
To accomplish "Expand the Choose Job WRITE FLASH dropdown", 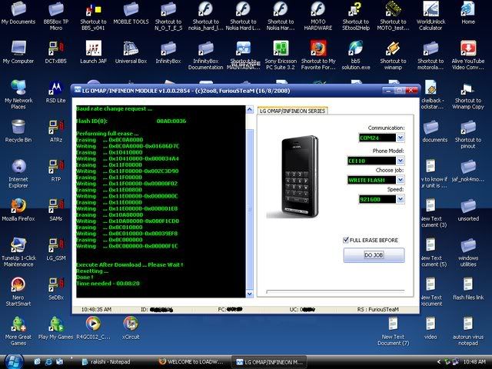I will point(400,180).
